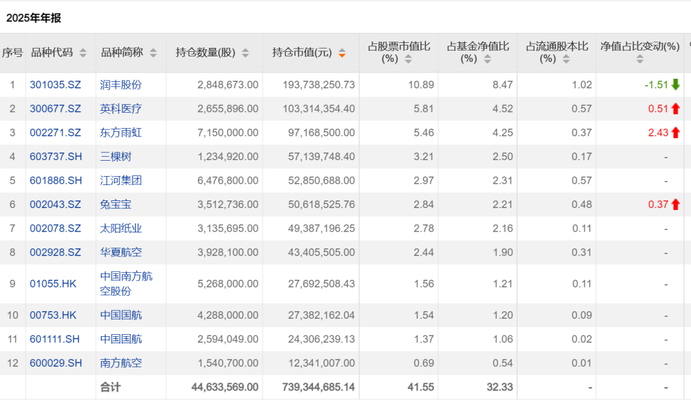
Task: Click red up arrow beside 0.37
Action: point(676,204)
